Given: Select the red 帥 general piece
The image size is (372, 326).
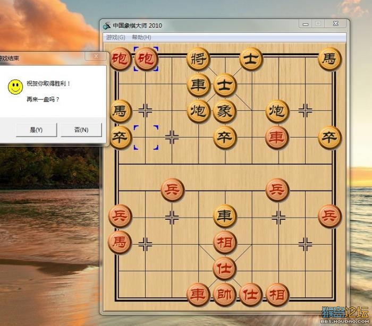Looking at the screenshot, I should tap(225, 295).
